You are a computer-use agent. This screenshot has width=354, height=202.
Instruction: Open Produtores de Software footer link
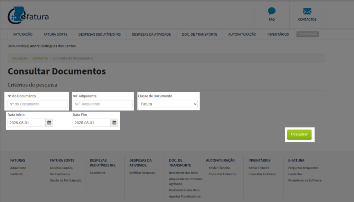(x=305, y=180)
